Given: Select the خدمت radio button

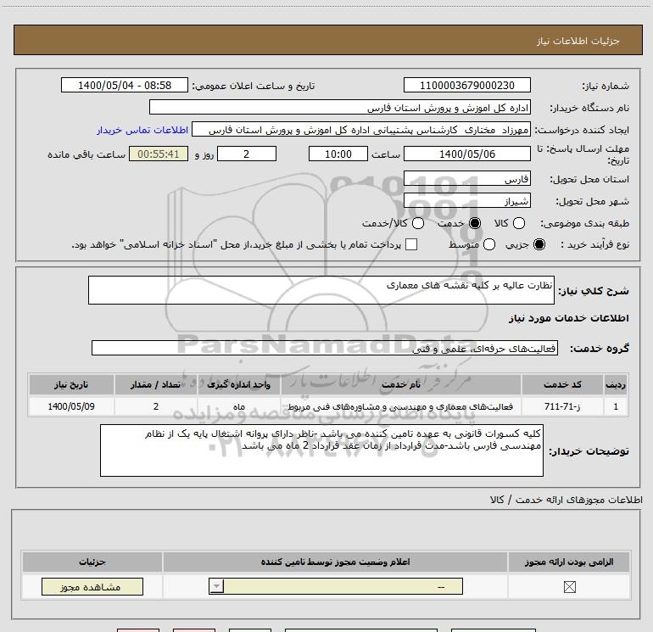Looking at the screenshot, I should 475,223.
